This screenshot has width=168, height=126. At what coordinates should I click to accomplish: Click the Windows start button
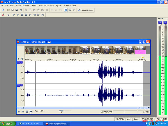point(8,124)
